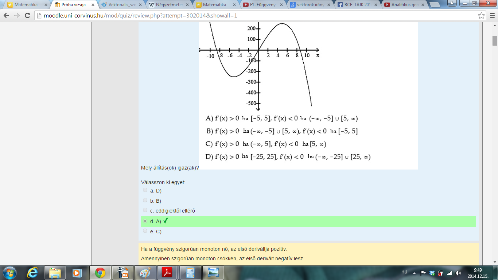The height and width of the screenshot is (280, 498).
Task: Reload the current Moodle page
Action: coord(27,16)
